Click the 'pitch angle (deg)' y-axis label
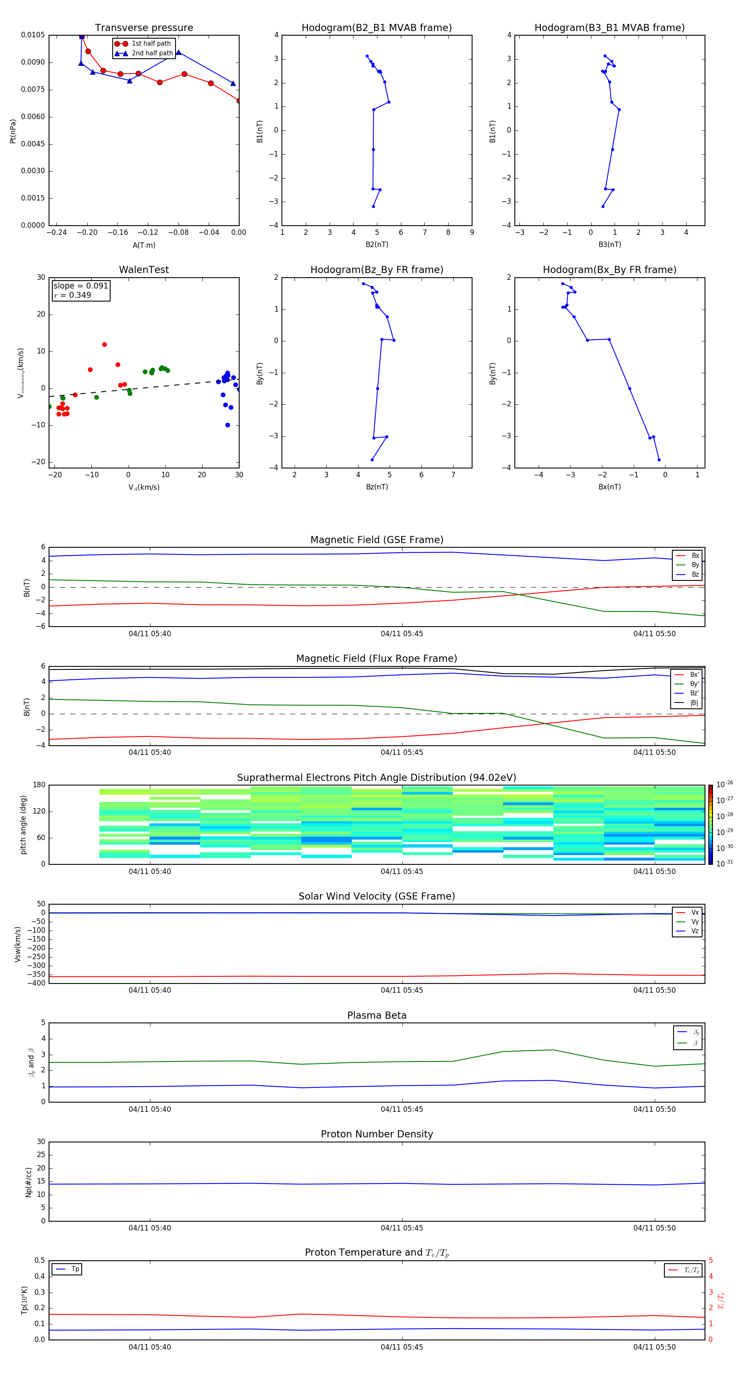 (x=23, y=825)
